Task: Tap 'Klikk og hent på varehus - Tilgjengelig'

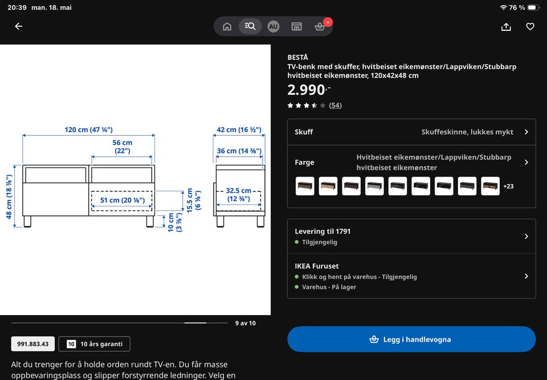Action: click(360, 277)
